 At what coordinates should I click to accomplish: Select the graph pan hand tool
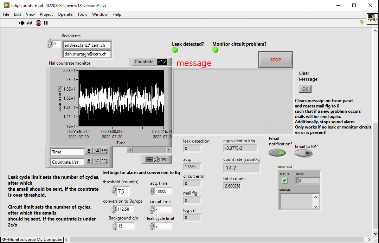point(163,159)
